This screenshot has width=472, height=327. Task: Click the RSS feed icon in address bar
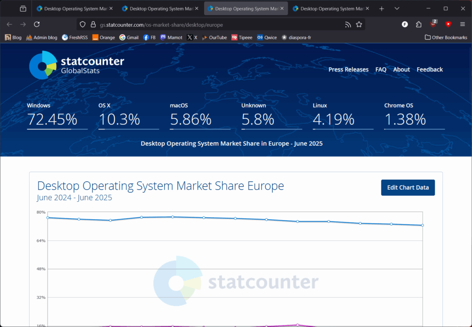pos(348,24)
